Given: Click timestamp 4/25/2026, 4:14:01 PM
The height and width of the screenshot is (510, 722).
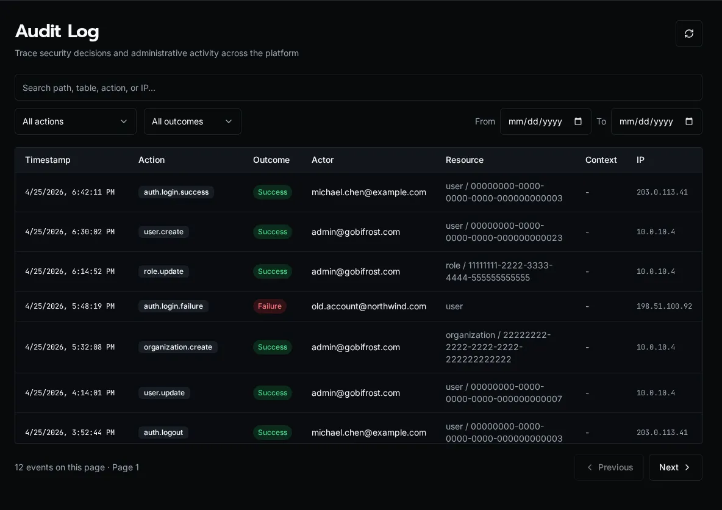Looking at the screenshot, I should [x=70, y=392].
